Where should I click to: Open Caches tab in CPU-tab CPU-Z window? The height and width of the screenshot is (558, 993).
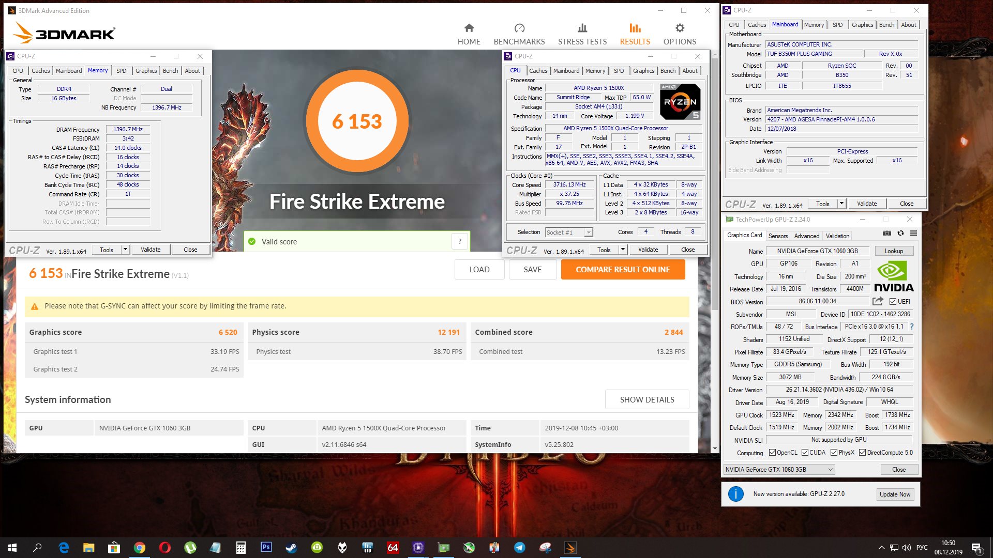pyautogui.click(x=538, y=71)
